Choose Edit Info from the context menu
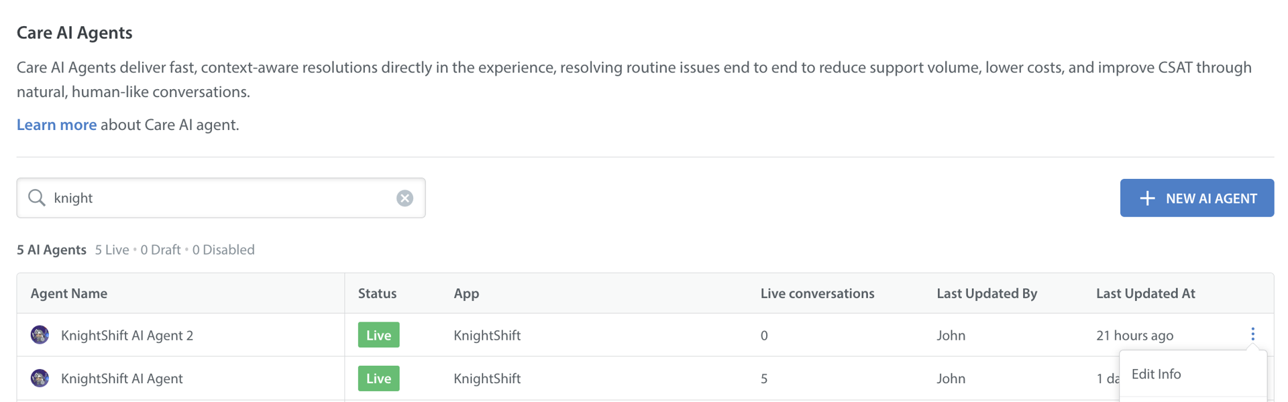The image size is (1288, 402). click(1156, 375)
